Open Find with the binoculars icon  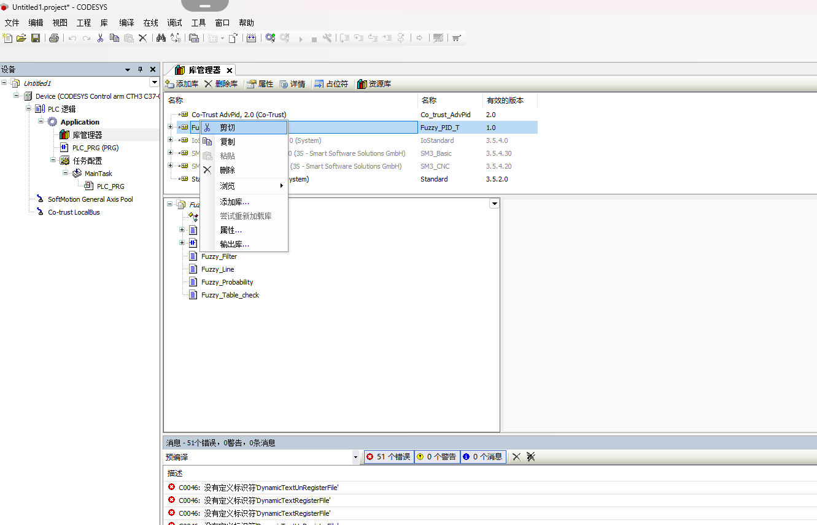[x=161, y=38]
